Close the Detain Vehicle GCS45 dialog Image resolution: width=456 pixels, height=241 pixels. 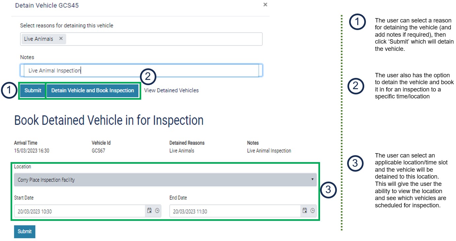(265, 5)
